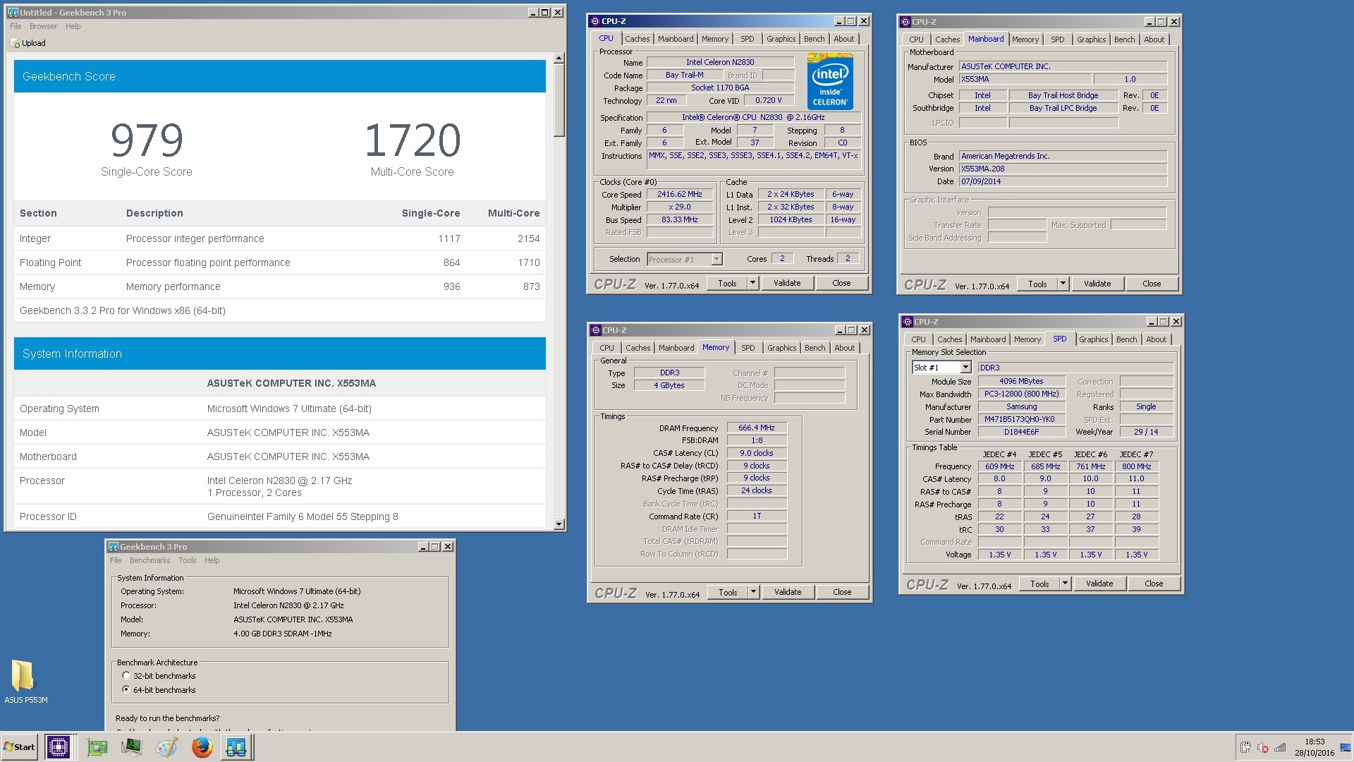
Task: Open Tools dropdown arrow in SPD window
Action: coord(1065,583)
